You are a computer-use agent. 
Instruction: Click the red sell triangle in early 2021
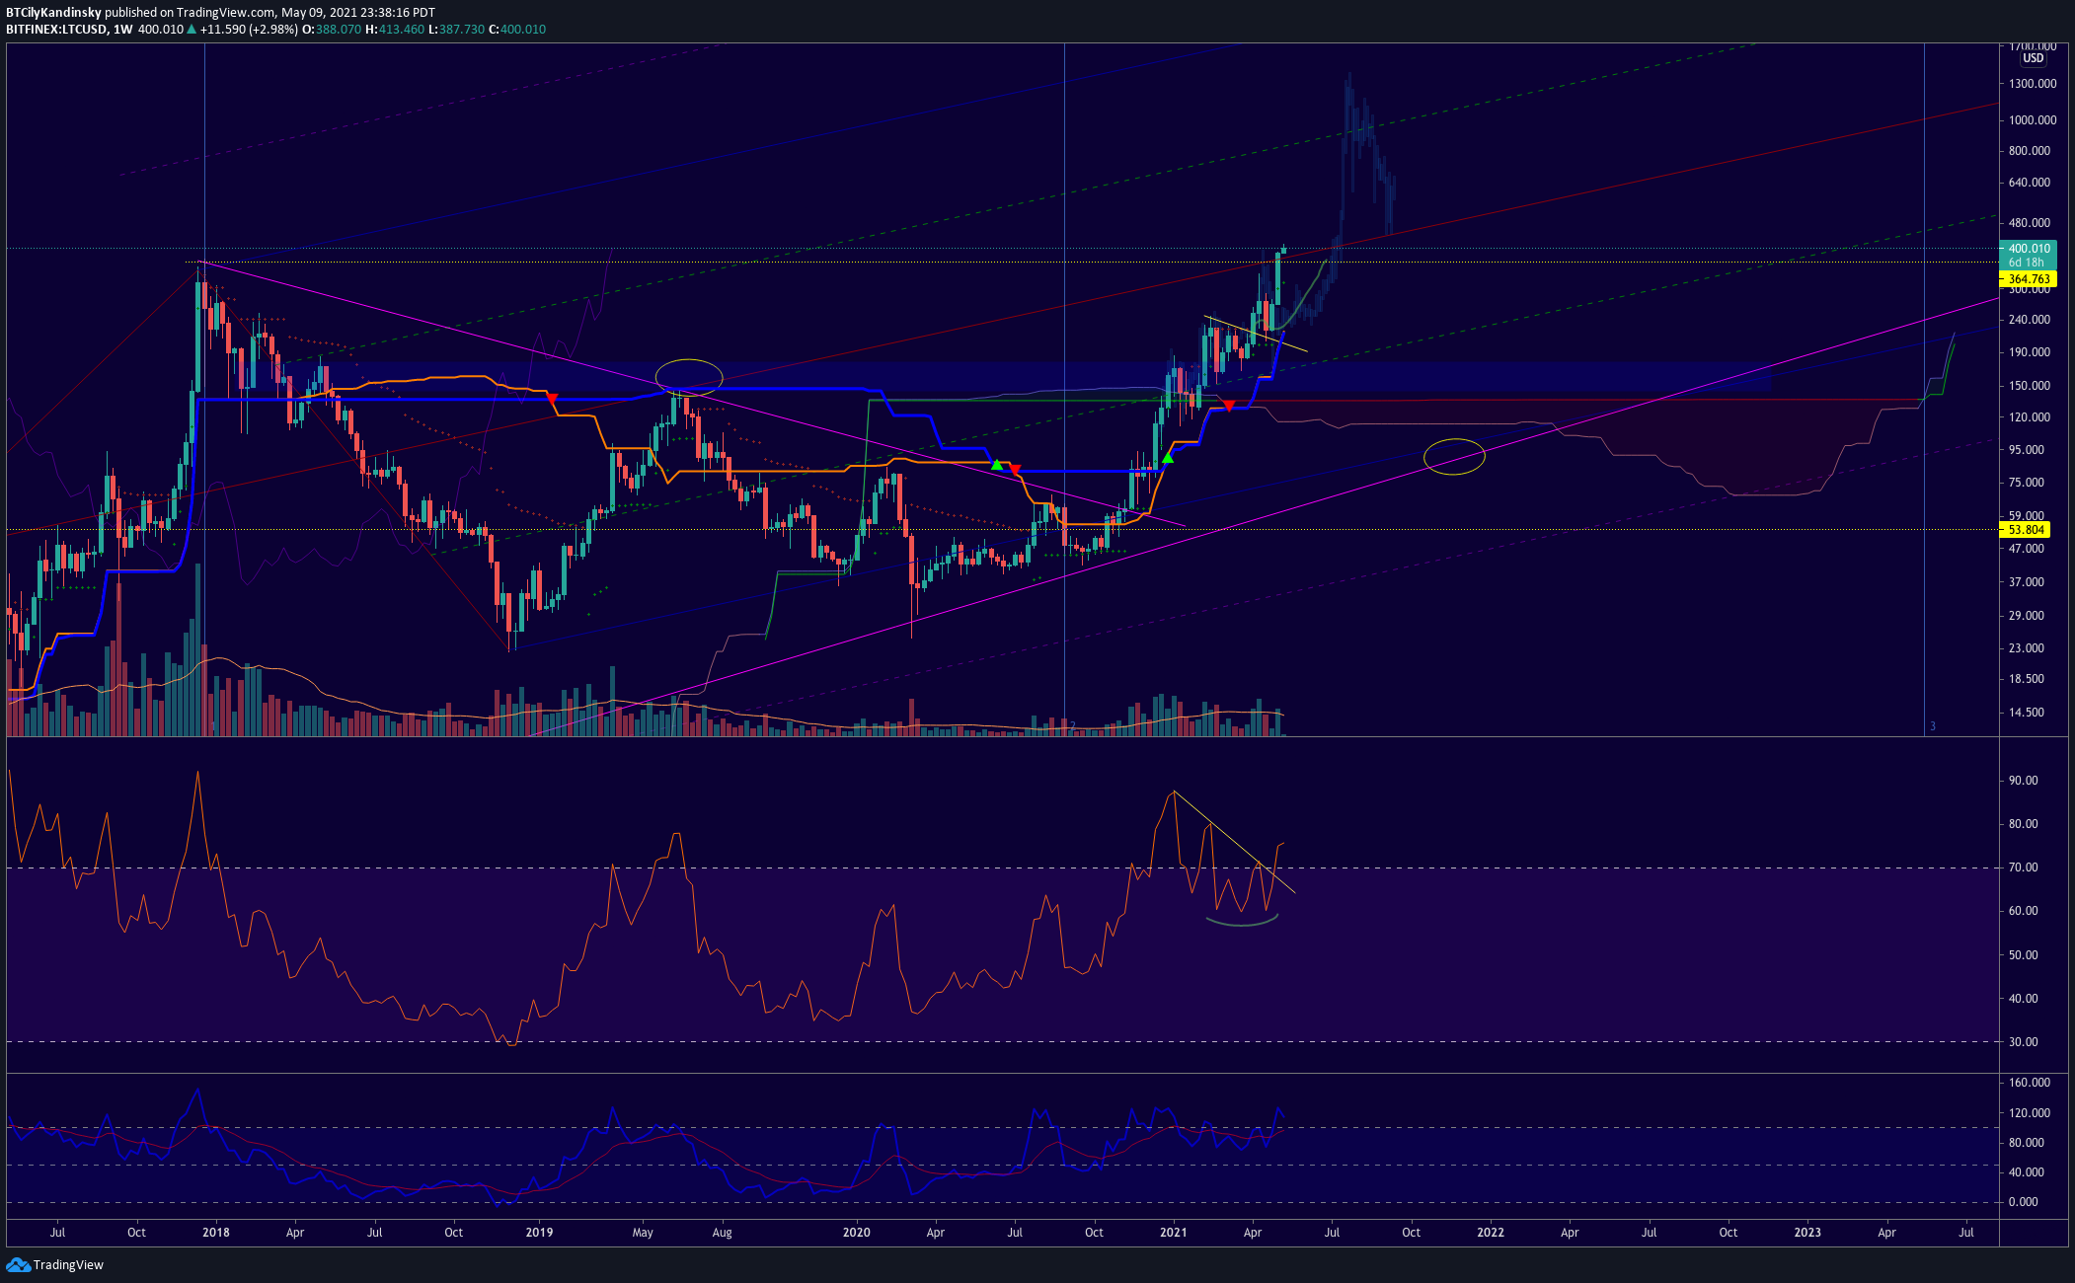coord(1229,406)
